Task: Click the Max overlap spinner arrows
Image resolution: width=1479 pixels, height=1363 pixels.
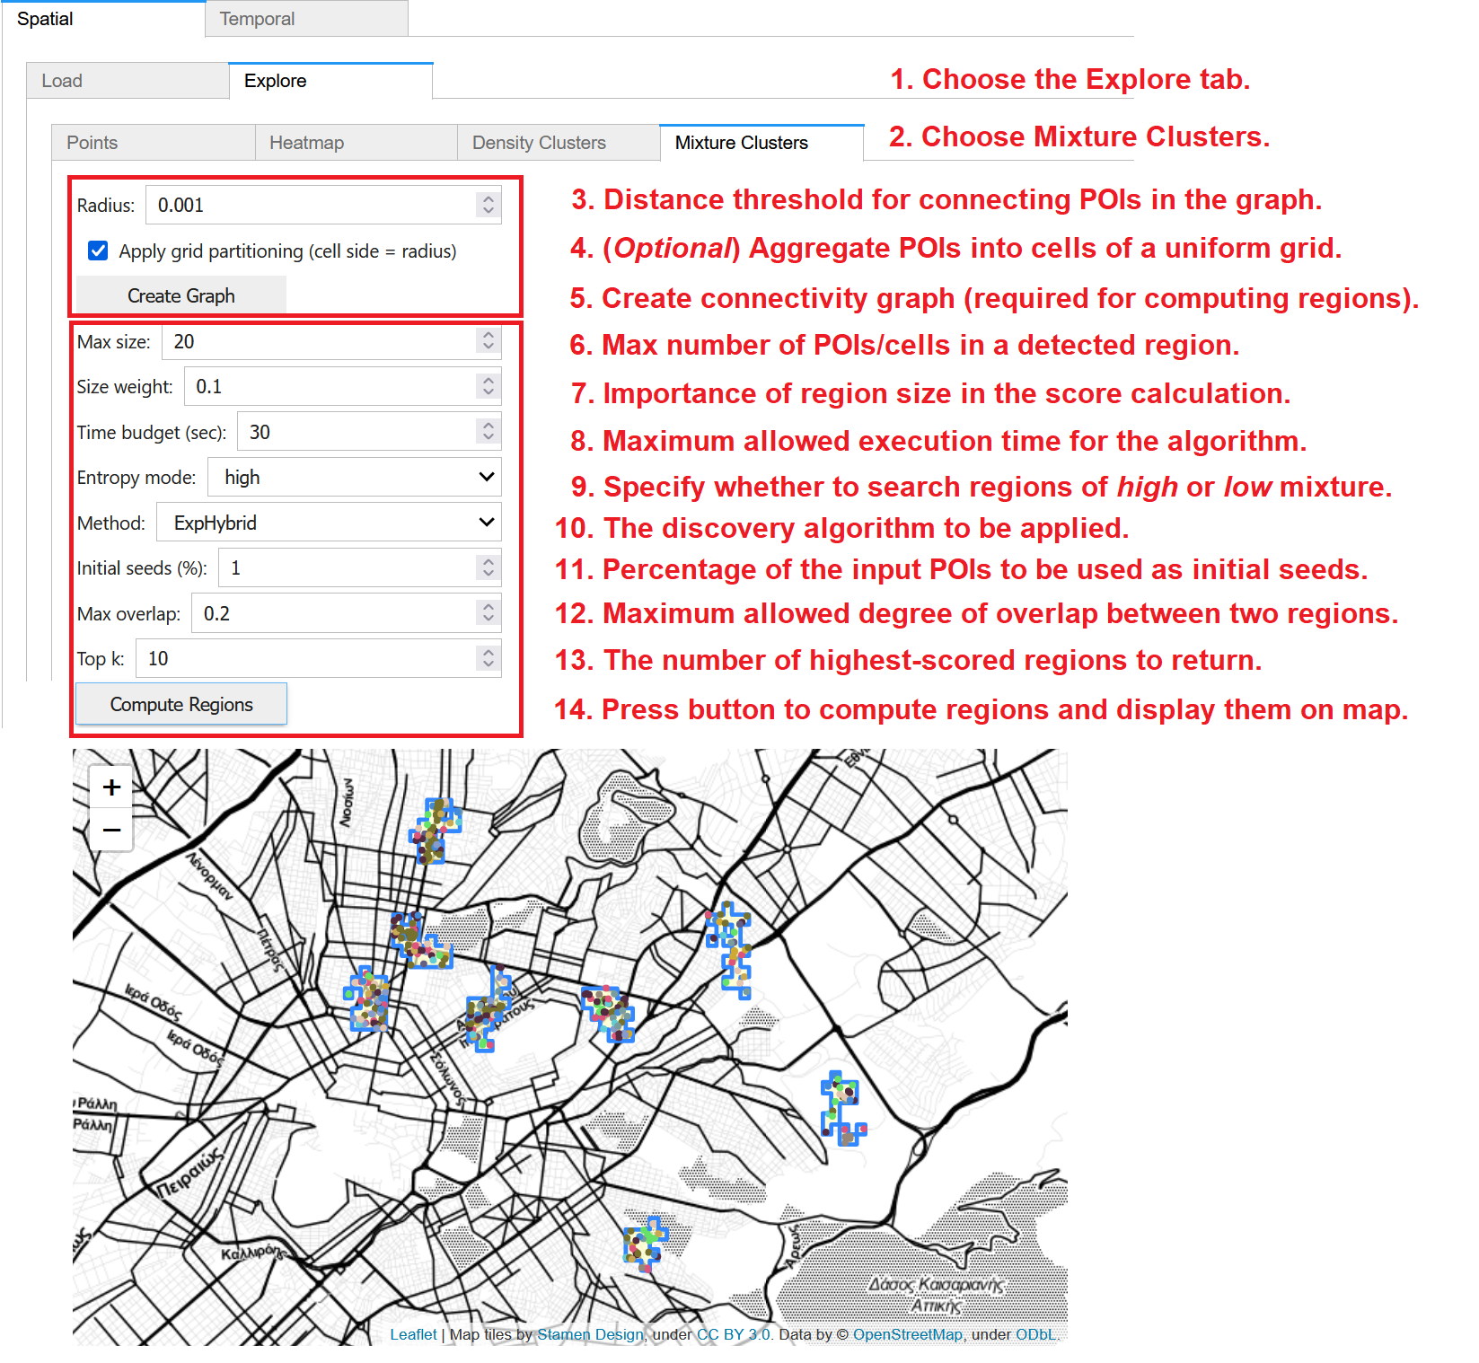Action: tap(488, 613)
